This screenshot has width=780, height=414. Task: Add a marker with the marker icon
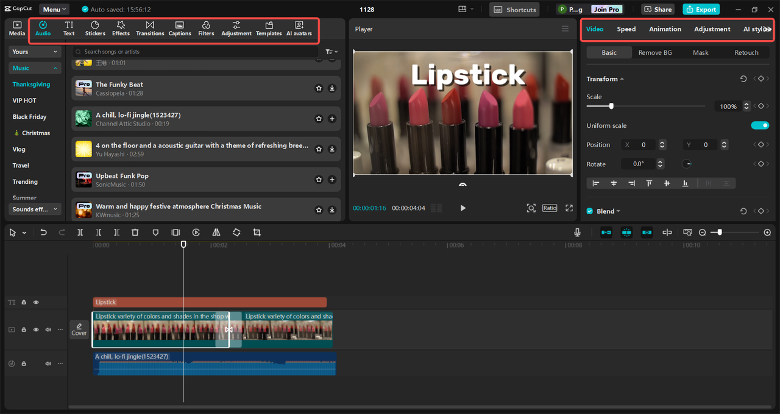155,233
